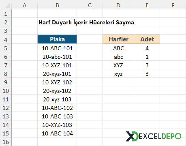Select row 7 header

[x=6, y=65]
